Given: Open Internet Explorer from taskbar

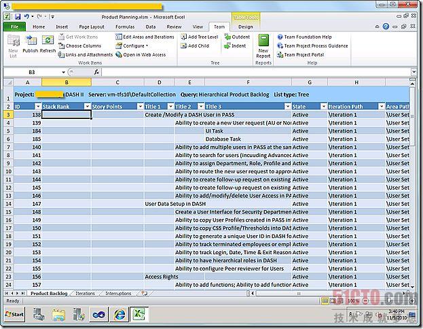Looking at the screenshot, I should [x=119, y=315].
